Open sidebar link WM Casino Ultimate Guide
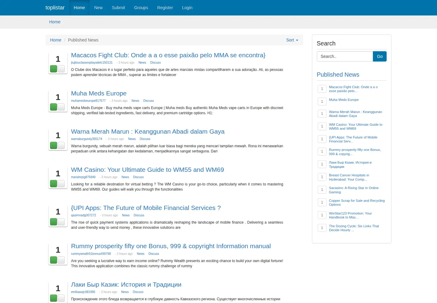437x303 pixels. tap(356, 126)
